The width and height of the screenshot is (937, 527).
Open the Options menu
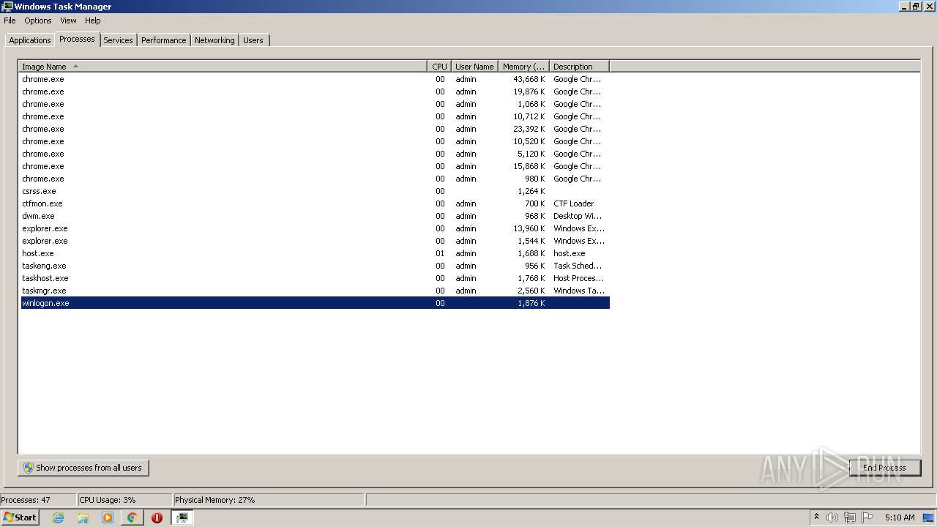click(x=38, y=20)
